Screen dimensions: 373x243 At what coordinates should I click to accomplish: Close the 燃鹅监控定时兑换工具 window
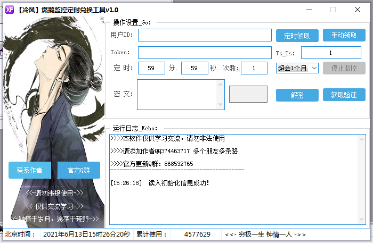pos(357,10)
